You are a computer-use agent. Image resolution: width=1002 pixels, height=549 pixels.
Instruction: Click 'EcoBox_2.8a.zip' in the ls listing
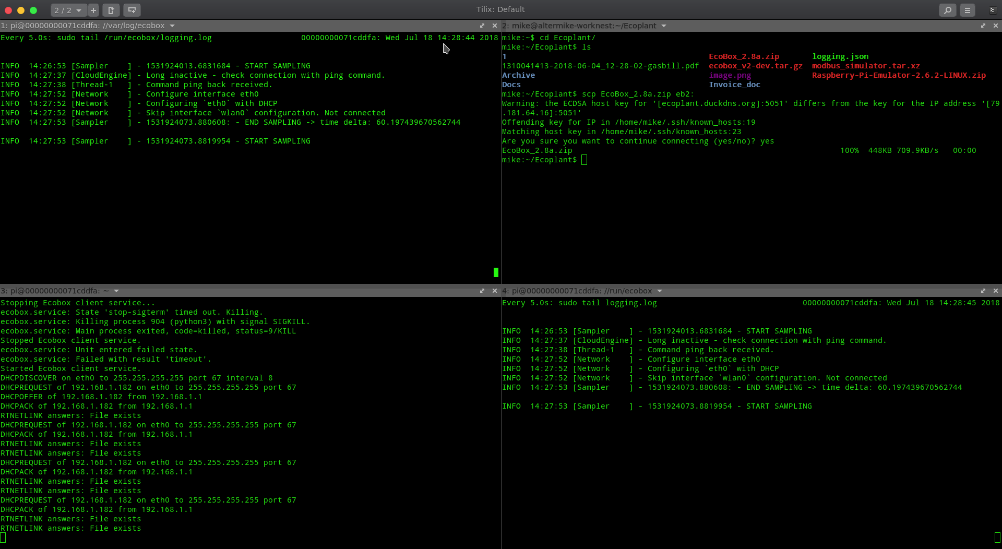pos(744,56)
